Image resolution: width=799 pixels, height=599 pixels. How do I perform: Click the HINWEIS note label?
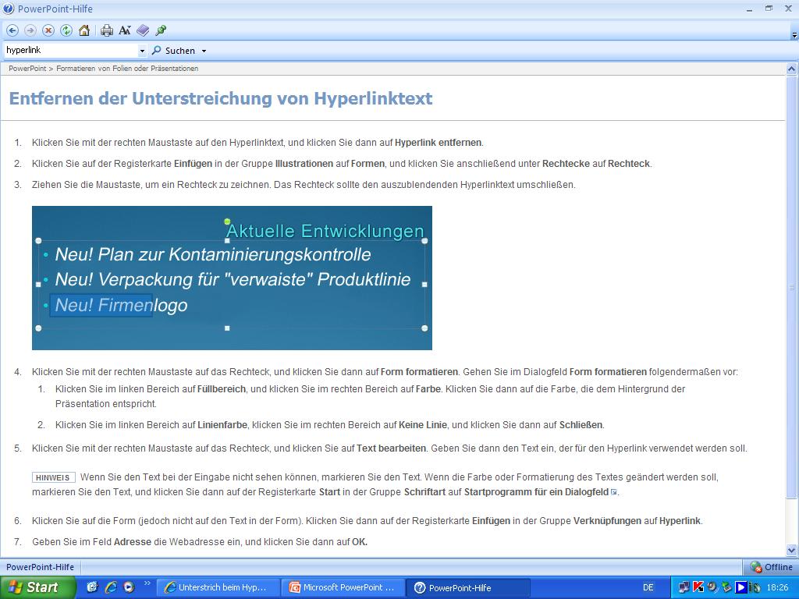(x=53, y=478)
